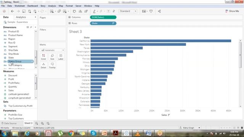Click the chart vertical scrollbar
This screenshot has width=244, height=137.
click(240, 55)
